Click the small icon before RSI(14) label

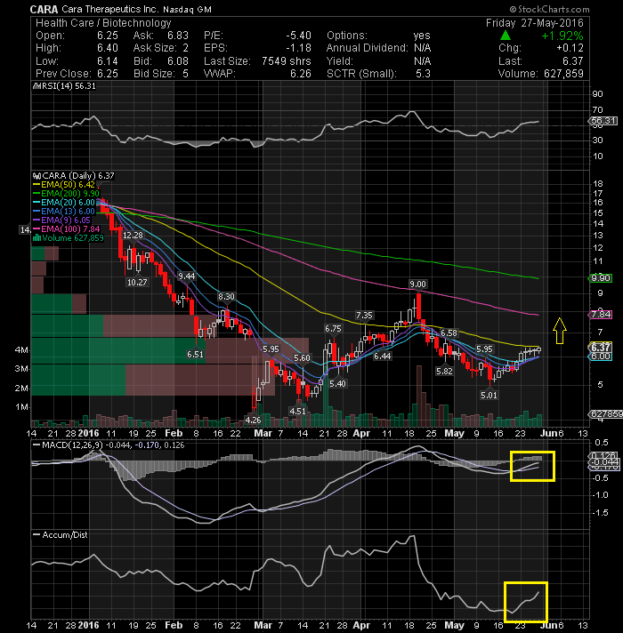pos(36,86)
